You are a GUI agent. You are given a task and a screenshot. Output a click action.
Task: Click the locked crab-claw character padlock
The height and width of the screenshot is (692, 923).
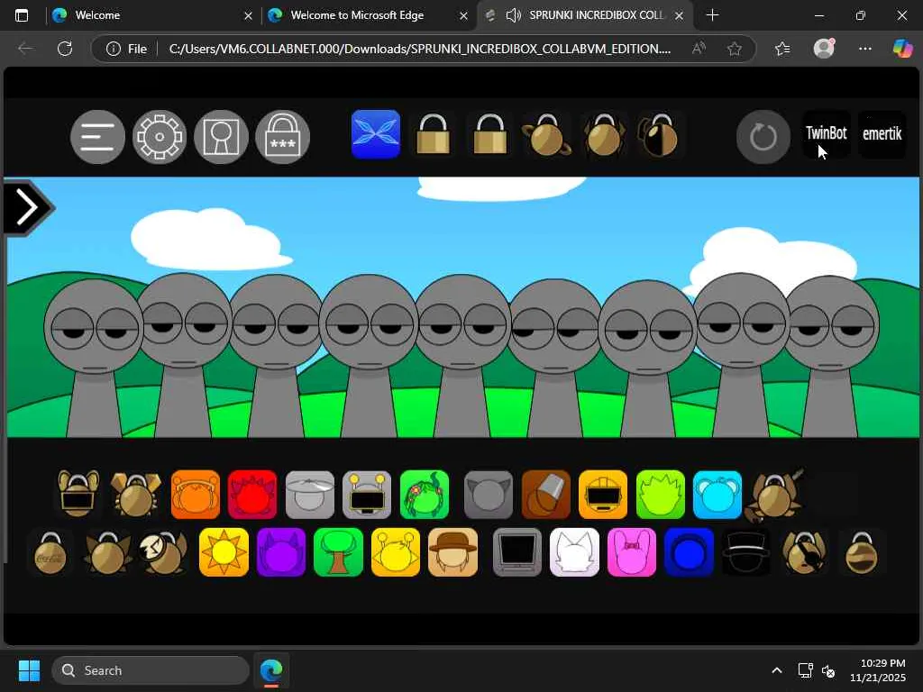point(135,493)
